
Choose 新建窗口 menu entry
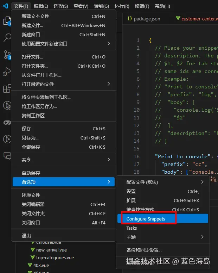pos(64,35)
